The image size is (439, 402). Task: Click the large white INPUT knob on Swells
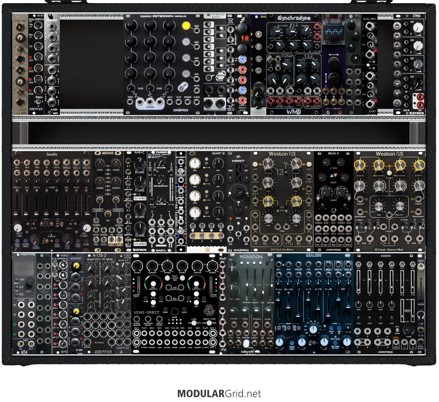click(x=19, y=227)
